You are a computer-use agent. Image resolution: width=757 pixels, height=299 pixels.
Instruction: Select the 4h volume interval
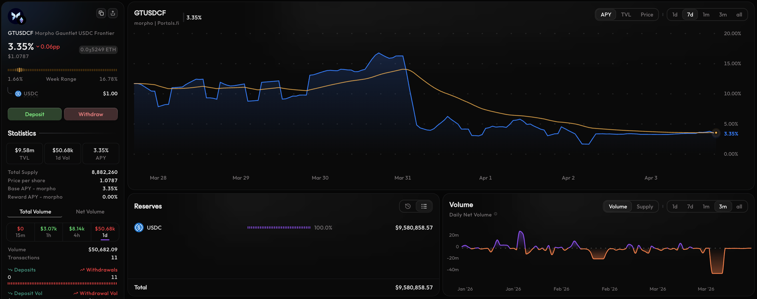(77, 232)
